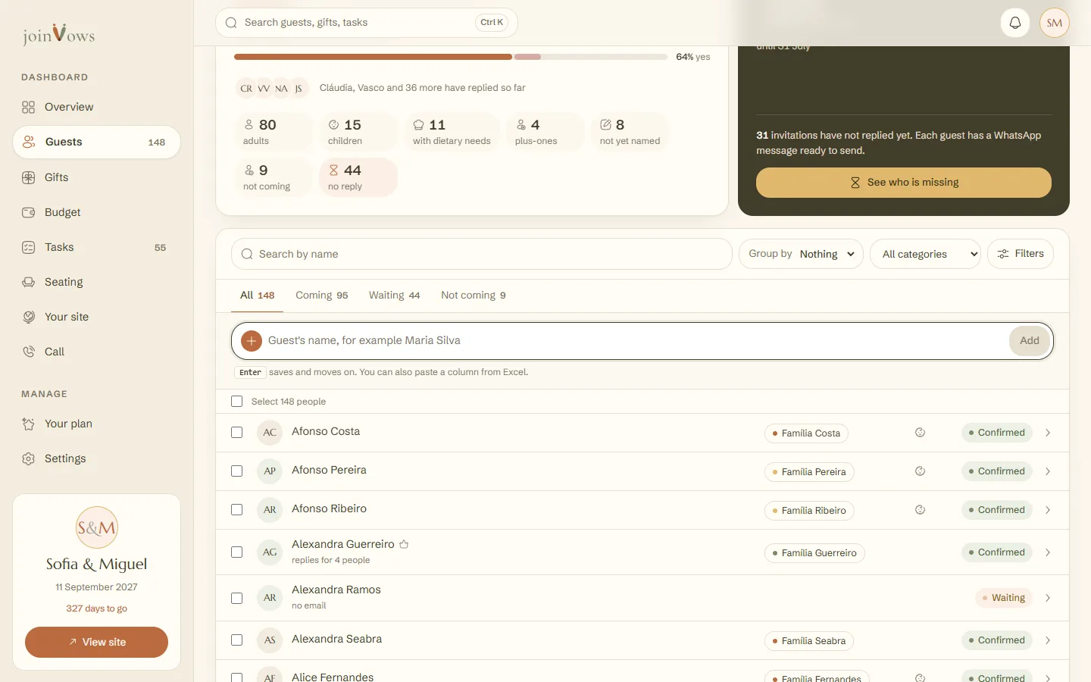Click See who is missing button
Screen dimensions: 1091x682
[x=904, y=183]
